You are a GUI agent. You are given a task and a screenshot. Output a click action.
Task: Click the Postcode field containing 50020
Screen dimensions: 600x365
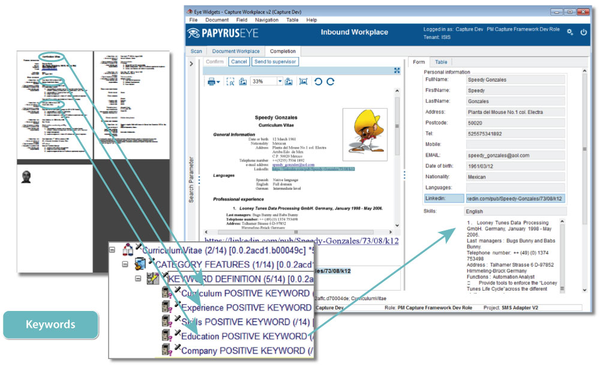click(515, 123)
